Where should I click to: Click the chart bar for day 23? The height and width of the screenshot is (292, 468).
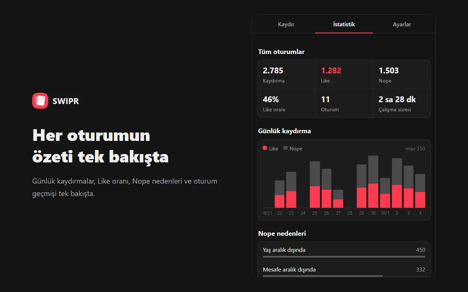point(291,190)
